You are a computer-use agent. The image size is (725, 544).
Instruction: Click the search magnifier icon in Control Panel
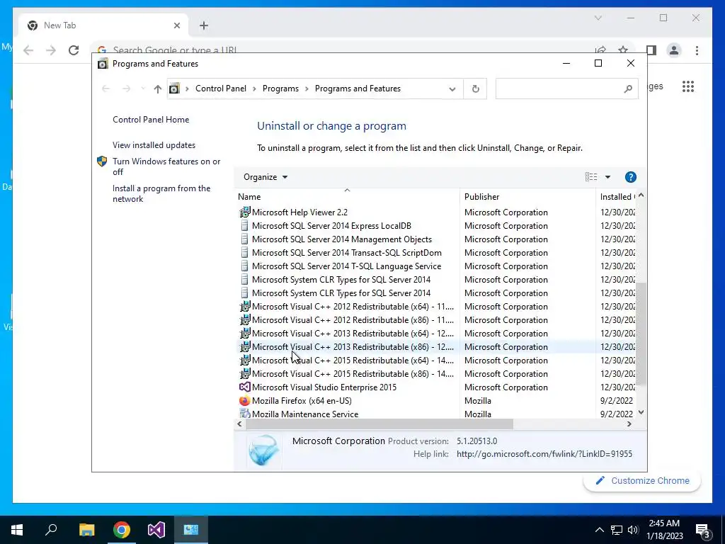[x=628, y=89]
